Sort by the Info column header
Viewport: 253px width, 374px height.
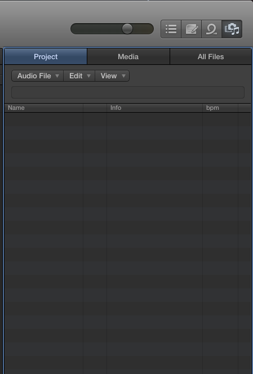click(x=154, y=108)
